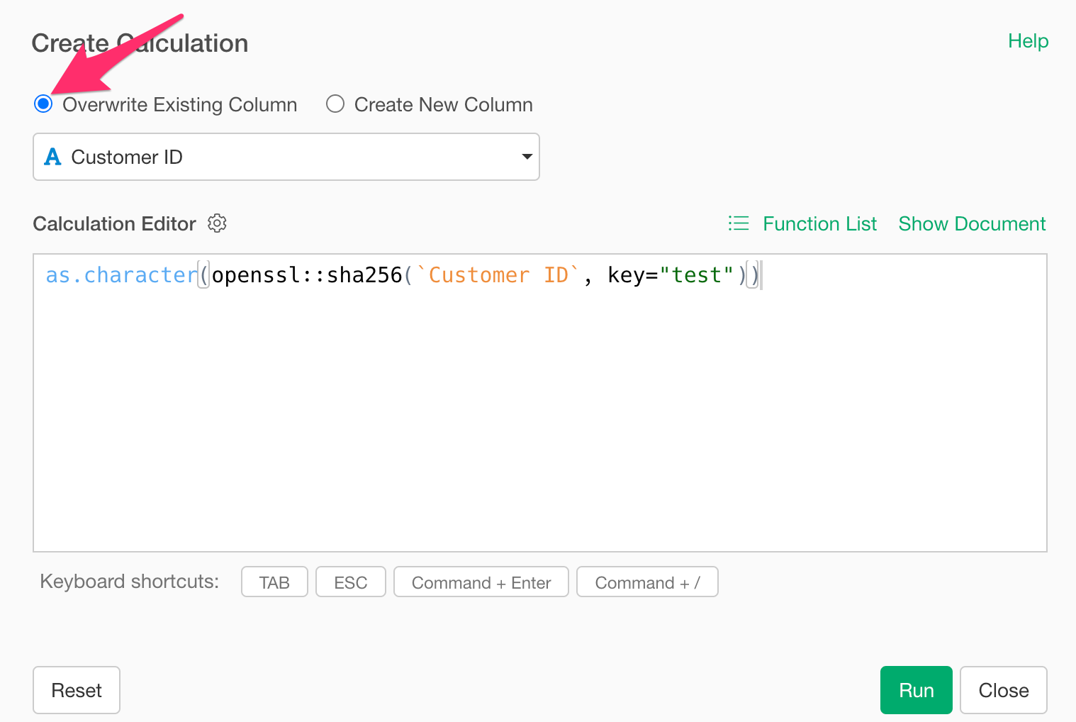Select Create New Column radio button
Viewport: 1076px width, 722px height.
tap(335, 104)
